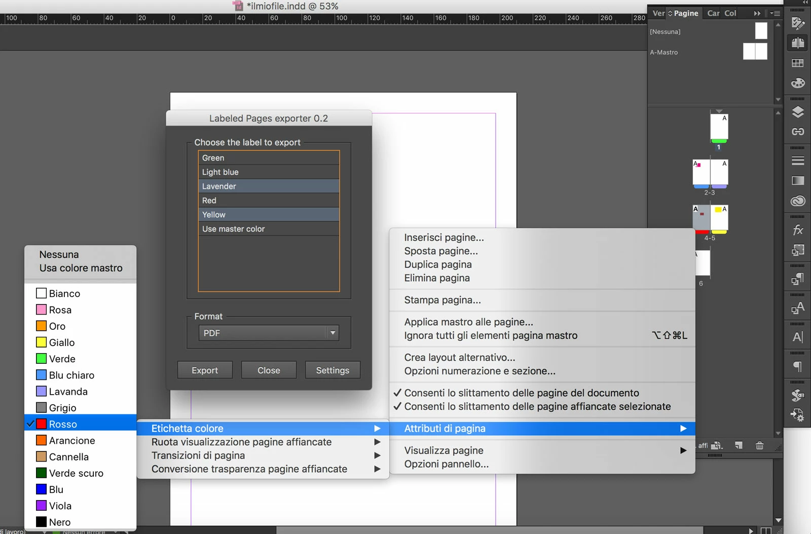Screen dimensions: 811x534
Task: Switch to the Car tab
Action: point(713,13)
